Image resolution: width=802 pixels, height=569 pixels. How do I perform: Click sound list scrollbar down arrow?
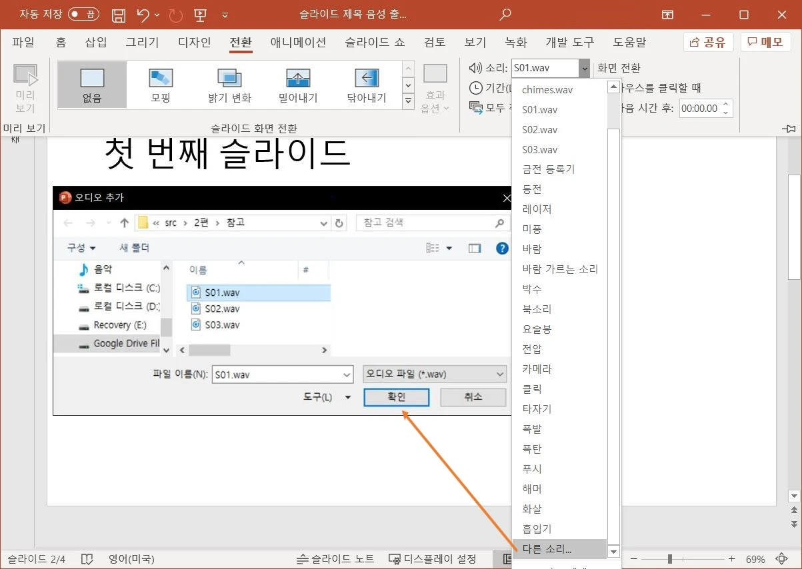coord(614,552)
